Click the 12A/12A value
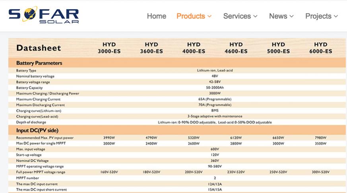This screenshot has height=193, width=347. 215,184
